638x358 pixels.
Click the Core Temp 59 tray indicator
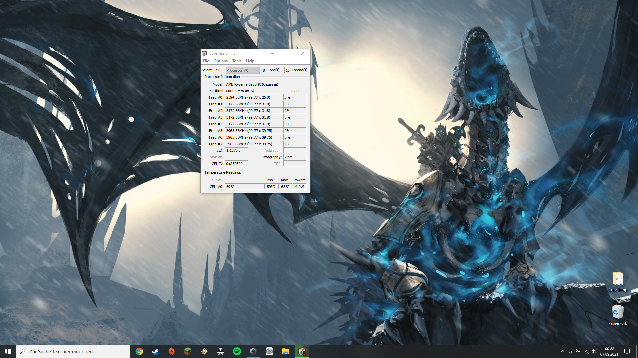click(x=570, y=351)
